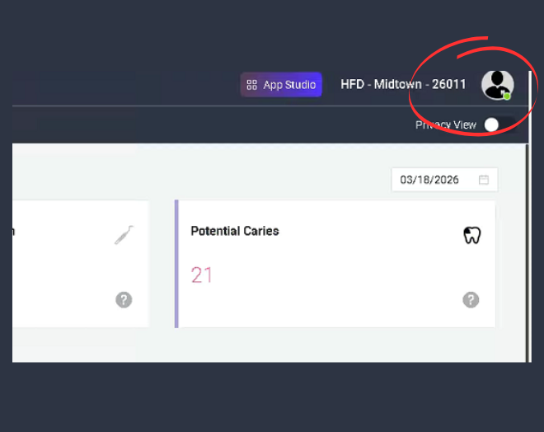Screen dimensions: 544x432
Task: Click the partially visible card on the left
Action: coord(74,264)
